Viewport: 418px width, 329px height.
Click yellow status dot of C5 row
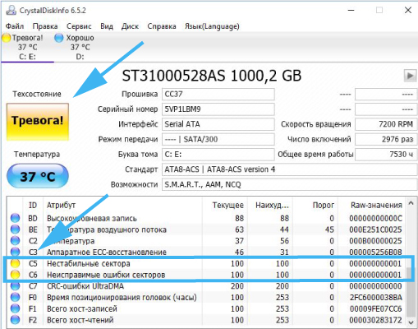[15, 263]
